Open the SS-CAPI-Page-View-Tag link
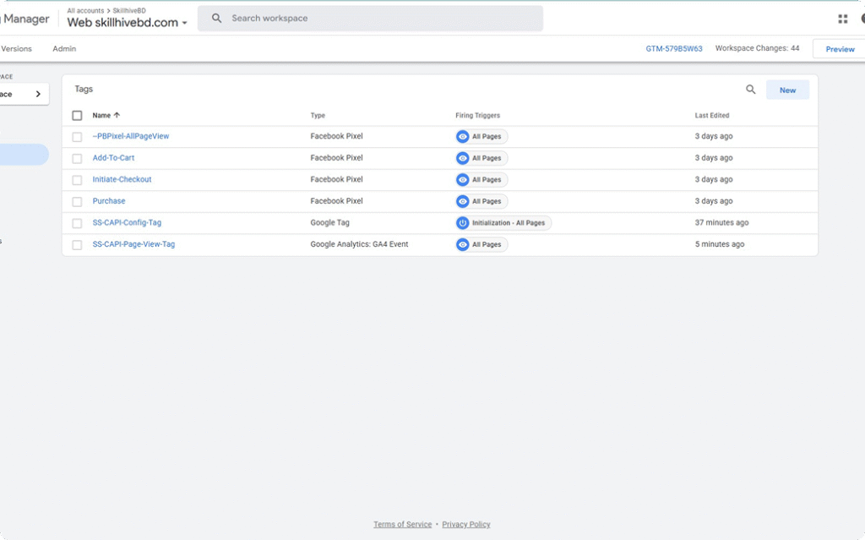 coord(133,244)
